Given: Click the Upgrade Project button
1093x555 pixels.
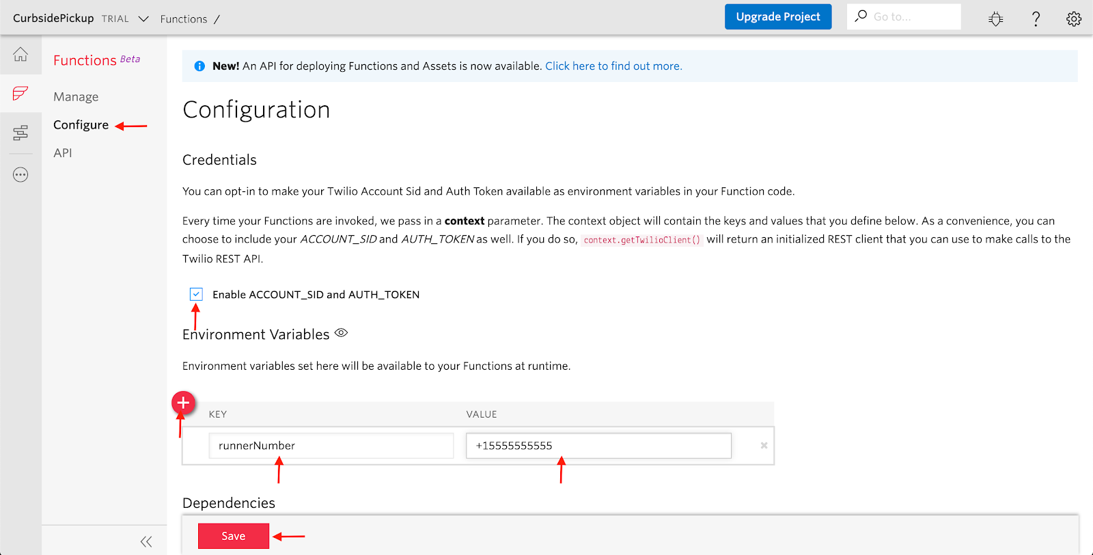Looking at the screenshot, I should (777, 17).
